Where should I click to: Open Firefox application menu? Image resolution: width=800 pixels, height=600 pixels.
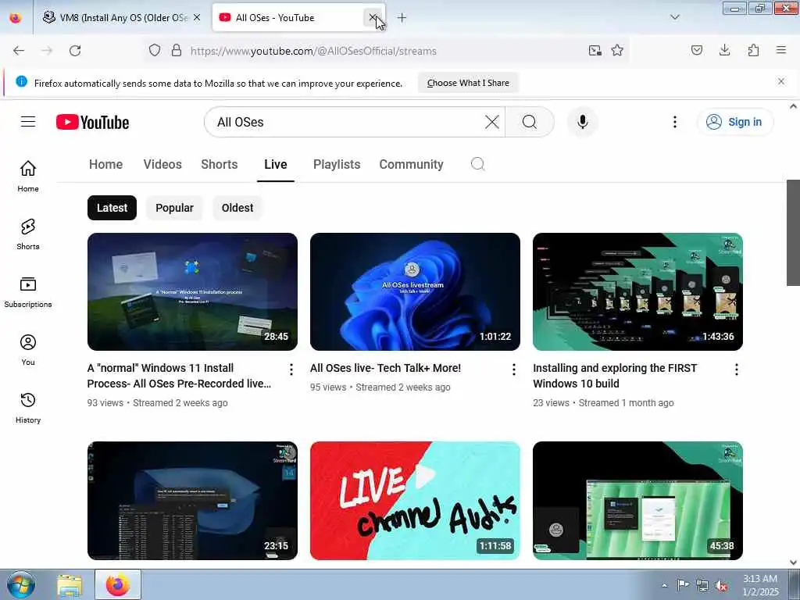point(781,51)
